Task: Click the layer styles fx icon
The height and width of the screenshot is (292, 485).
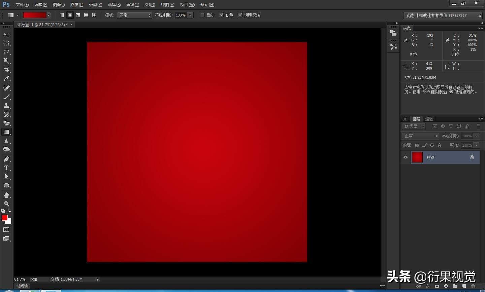Action: [428, 286]
